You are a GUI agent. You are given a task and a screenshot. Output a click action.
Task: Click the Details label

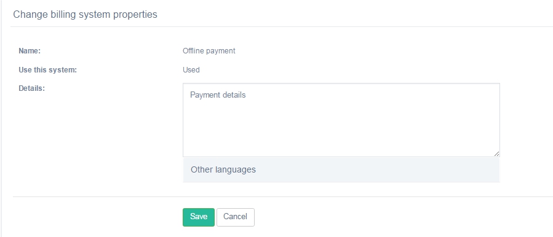[x=32, y=88]
